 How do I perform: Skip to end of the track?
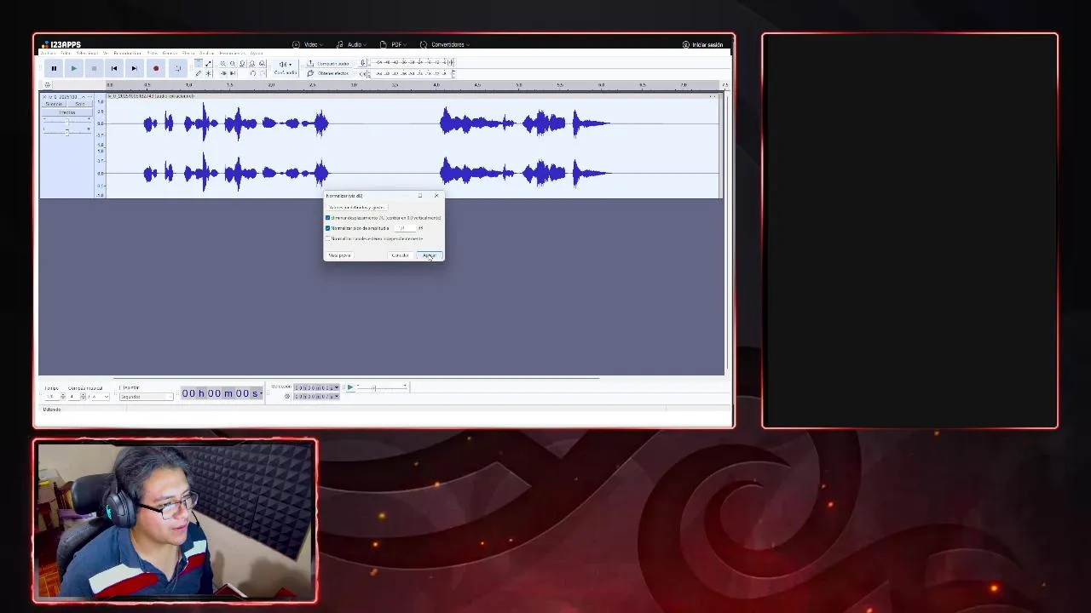click(x=134, y=68)
